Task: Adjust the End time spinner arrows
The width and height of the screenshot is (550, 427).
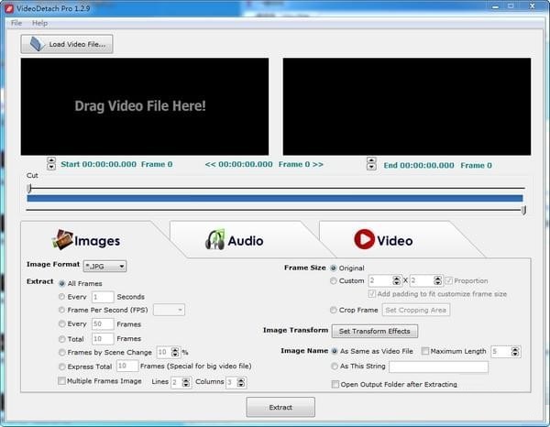Action: click(371, 164)
